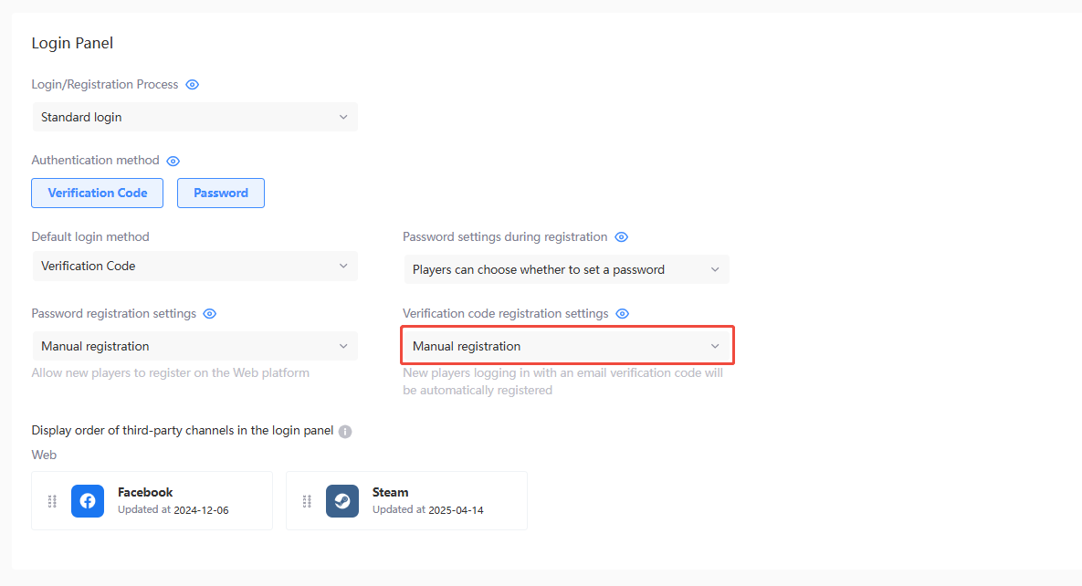Click the eye icon beside Password registration settings
The width and height of the screenshot is (1082, 586).
[x=209, y=313]
